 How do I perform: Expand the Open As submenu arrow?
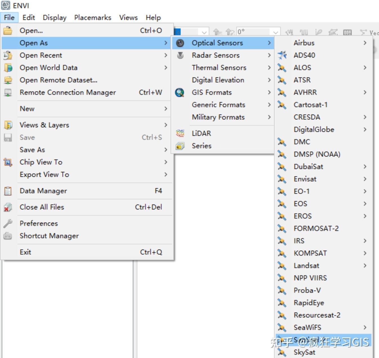(166, 43)
